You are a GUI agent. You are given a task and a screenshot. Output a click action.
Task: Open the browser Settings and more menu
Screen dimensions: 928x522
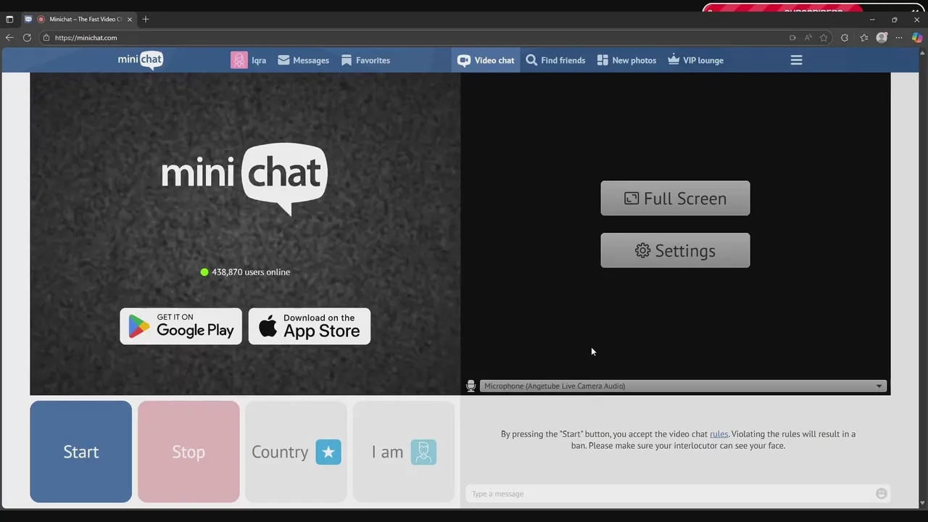point(899,38)
